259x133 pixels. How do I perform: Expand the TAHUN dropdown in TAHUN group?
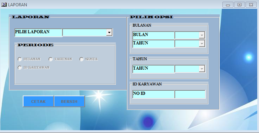[x=202, y=69]
